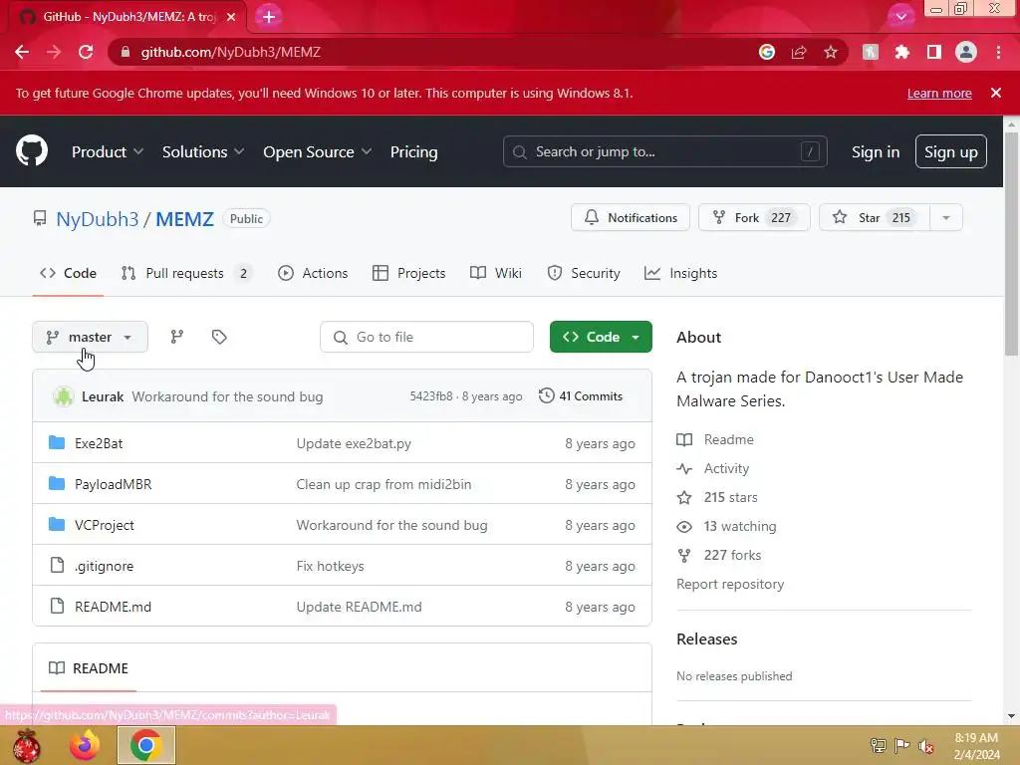Open the Projects tab

[x=409, y=273]
